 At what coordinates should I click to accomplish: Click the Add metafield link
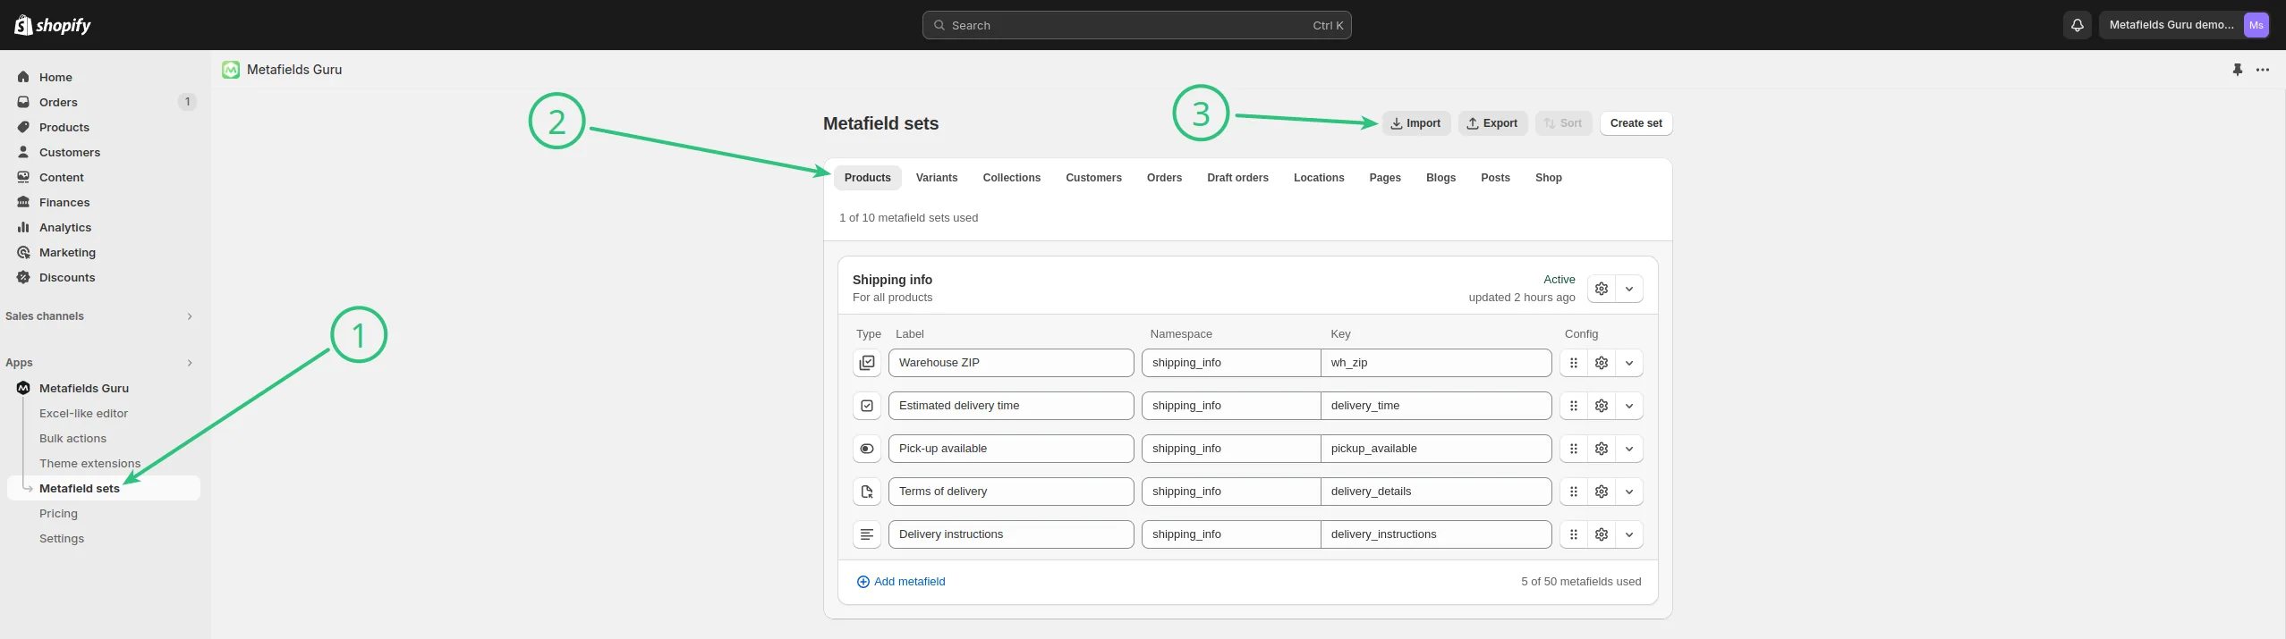point(901,582)
